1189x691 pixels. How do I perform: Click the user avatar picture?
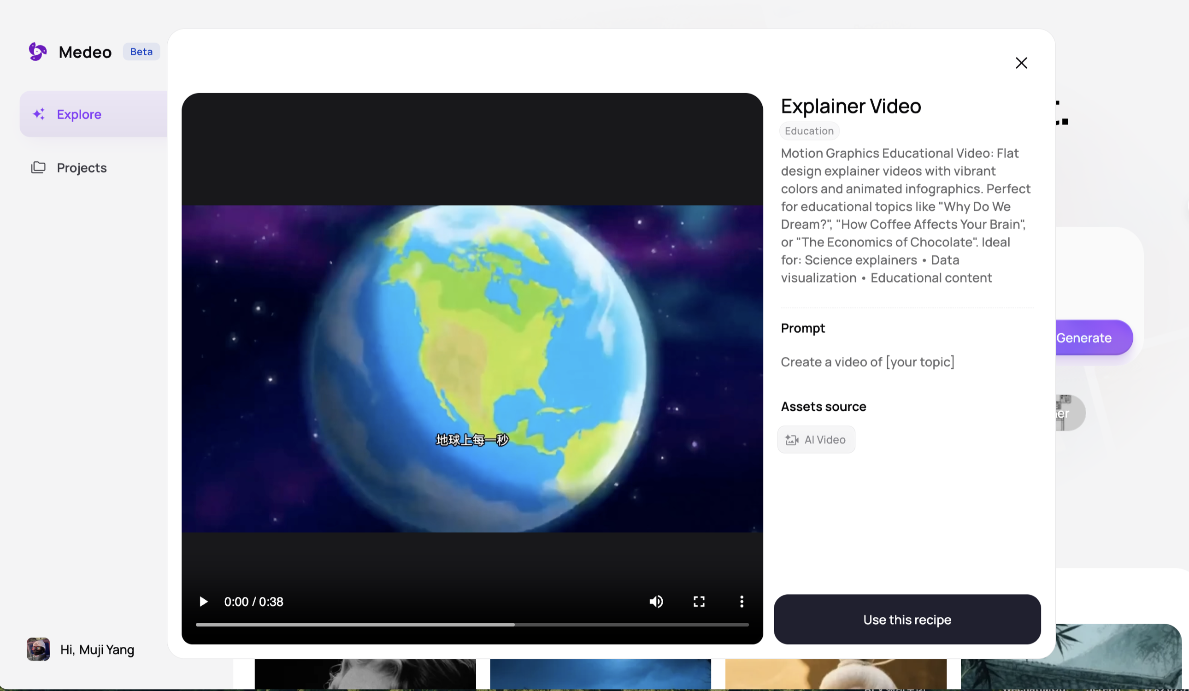[38, 649]
